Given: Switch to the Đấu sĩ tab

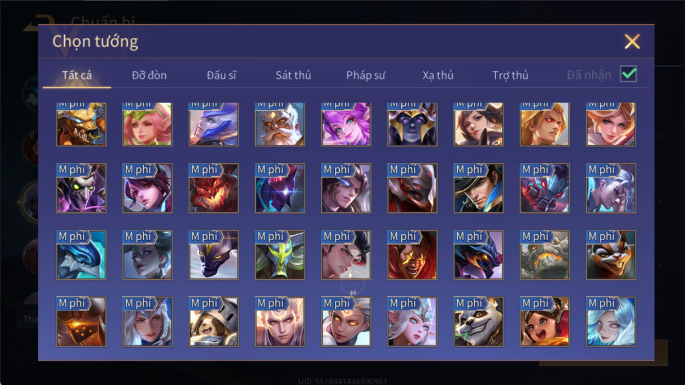Looking at the screenshot, I should point(221,75).
